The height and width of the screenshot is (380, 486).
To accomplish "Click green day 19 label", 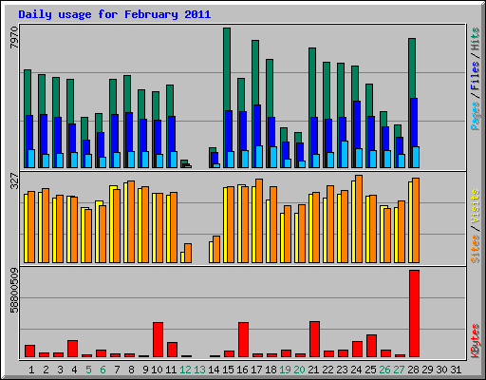I will click(x=285, y=370).
